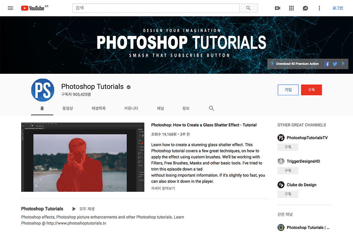Screen dimensions: 353x233
Task: Open Clube do Design channel name
Action: (301, 185)
